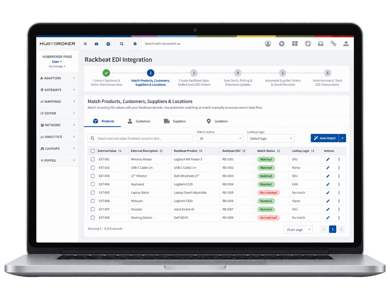The width and height of the screenshot is (390, 293).
Task: Edit row EXT-005 with pencil icon
Action: tap(328, 193)
